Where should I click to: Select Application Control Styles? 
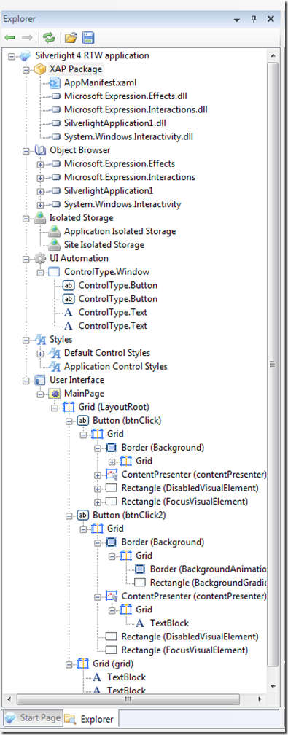(115, 367)
